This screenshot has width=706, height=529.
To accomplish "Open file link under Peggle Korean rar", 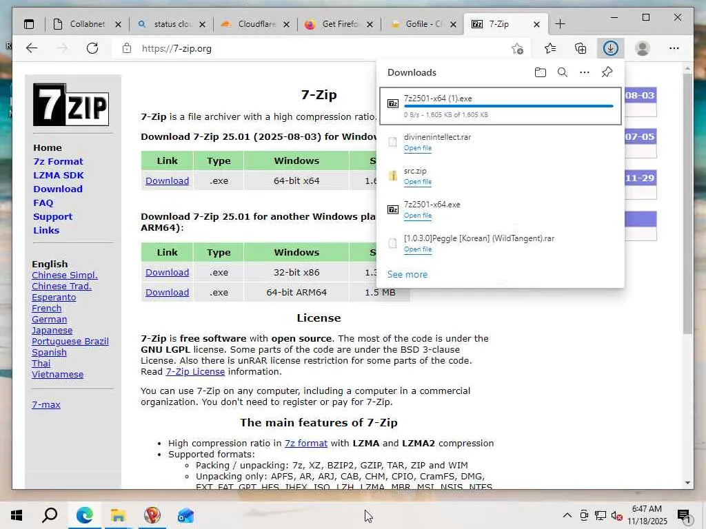I will (x=417, y=249).
